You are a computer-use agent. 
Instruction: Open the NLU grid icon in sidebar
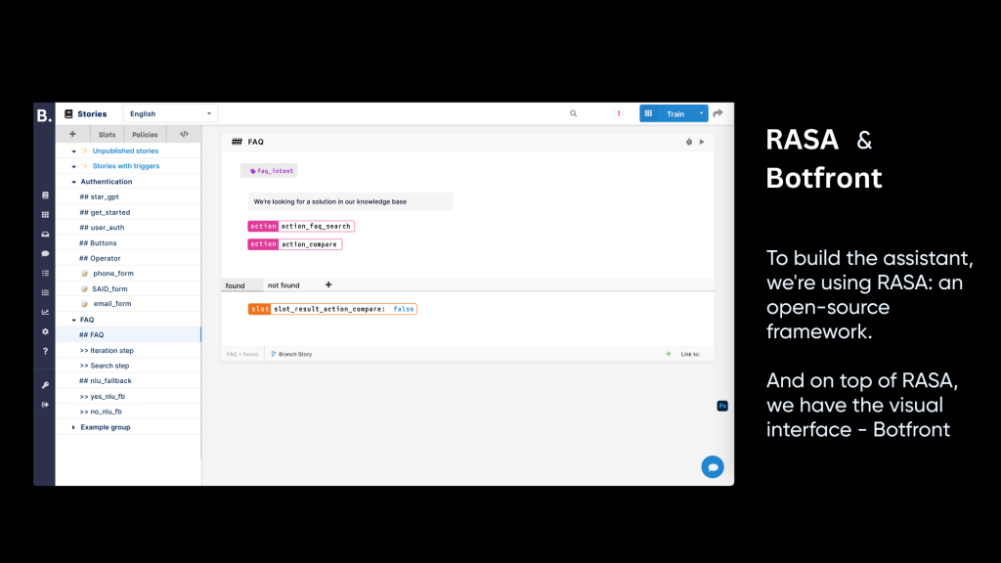[45, 215]
